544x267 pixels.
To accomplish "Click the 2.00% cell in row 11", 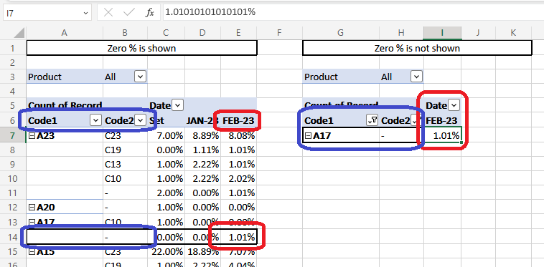I will (166, 193).
